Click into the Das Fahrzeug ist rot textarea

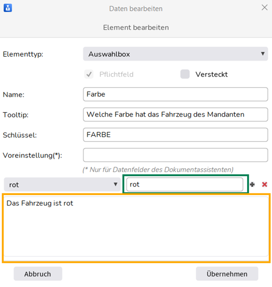pyautogui.click(x=136, y=227)
